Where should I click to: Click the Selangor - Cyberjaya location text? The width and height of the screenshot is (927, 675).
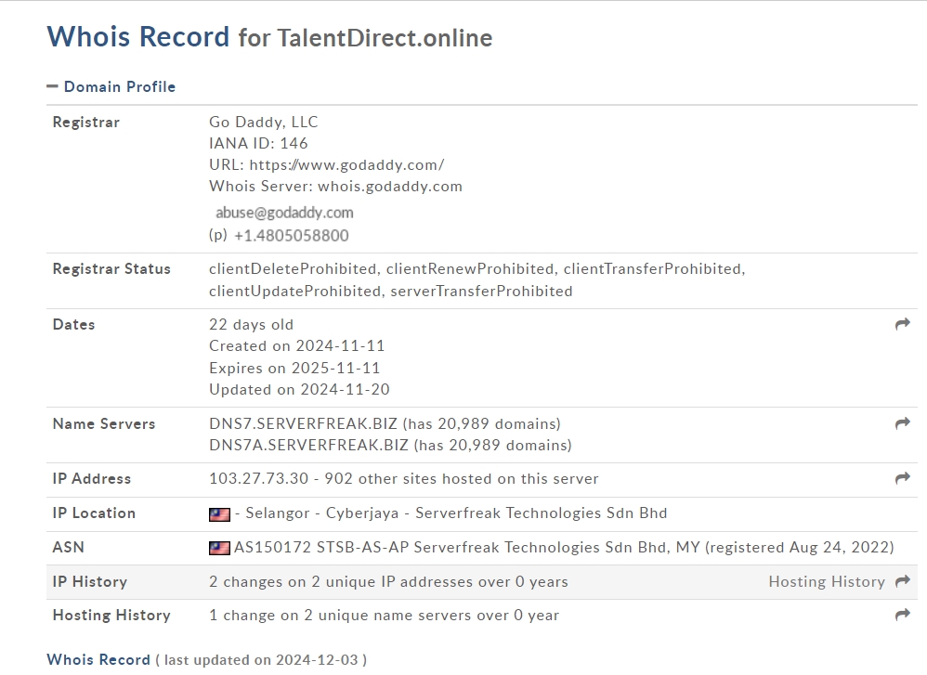tap(322, 513)
